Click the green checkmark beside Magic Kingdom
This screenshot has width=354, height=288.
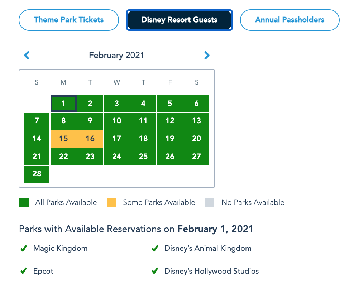[x=24, y=249]
